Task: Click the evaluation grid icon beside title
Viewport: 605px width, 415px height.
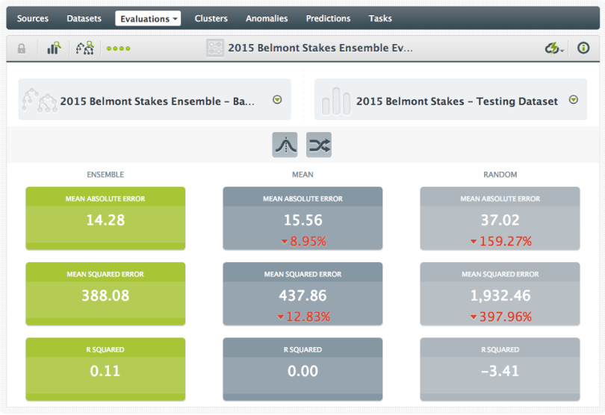Action: (215, 49)
